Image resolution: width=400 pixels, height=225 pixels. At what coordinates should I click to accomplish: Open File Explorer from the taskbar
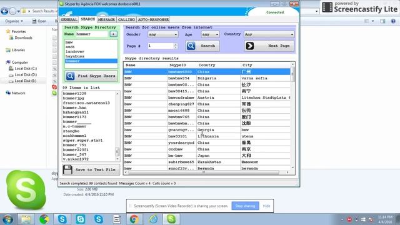pos(26,219)
